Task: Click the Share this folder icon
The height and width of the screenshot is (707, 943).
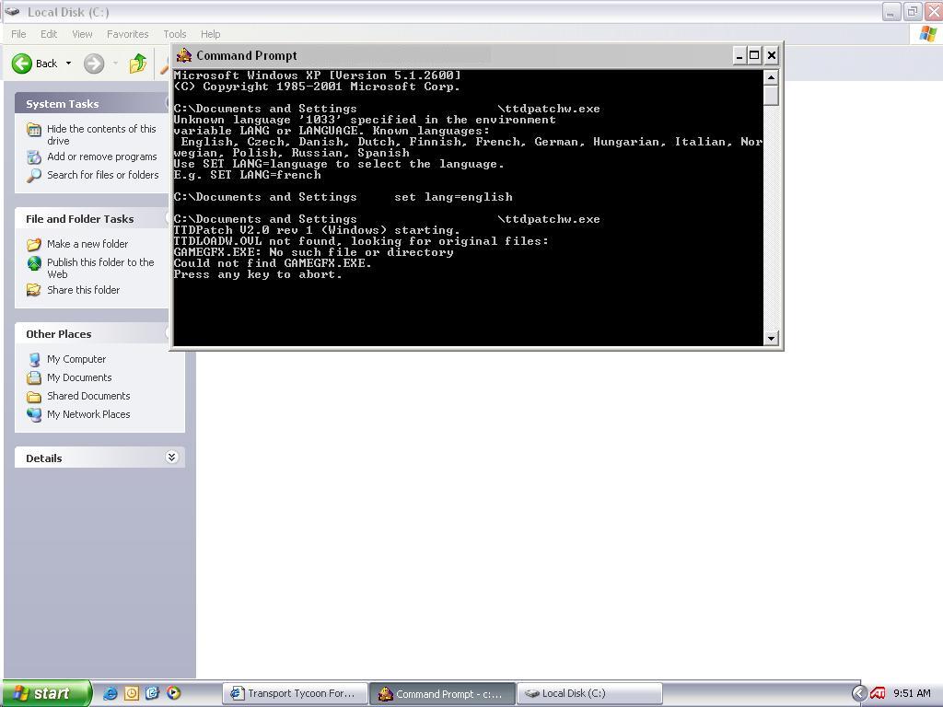Action: pyautogui.click(x=34, y=290)
